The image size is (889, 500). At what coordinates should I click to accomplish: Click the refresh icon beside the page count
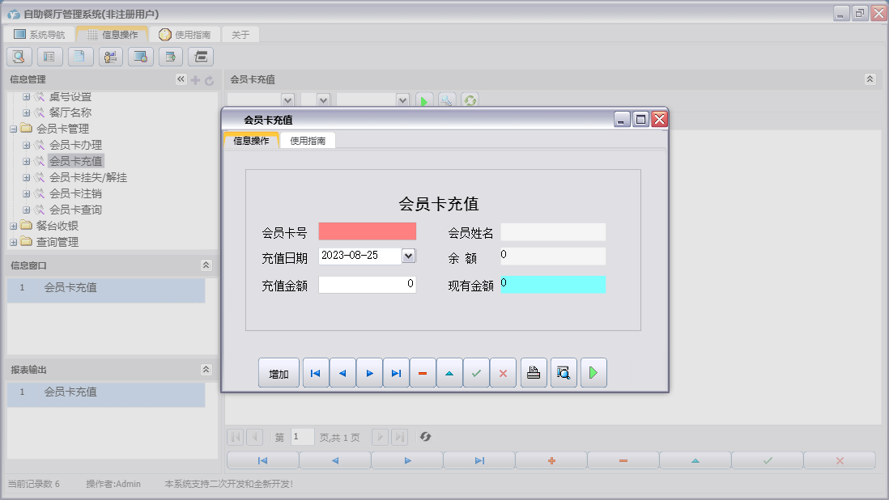point(425,437)
